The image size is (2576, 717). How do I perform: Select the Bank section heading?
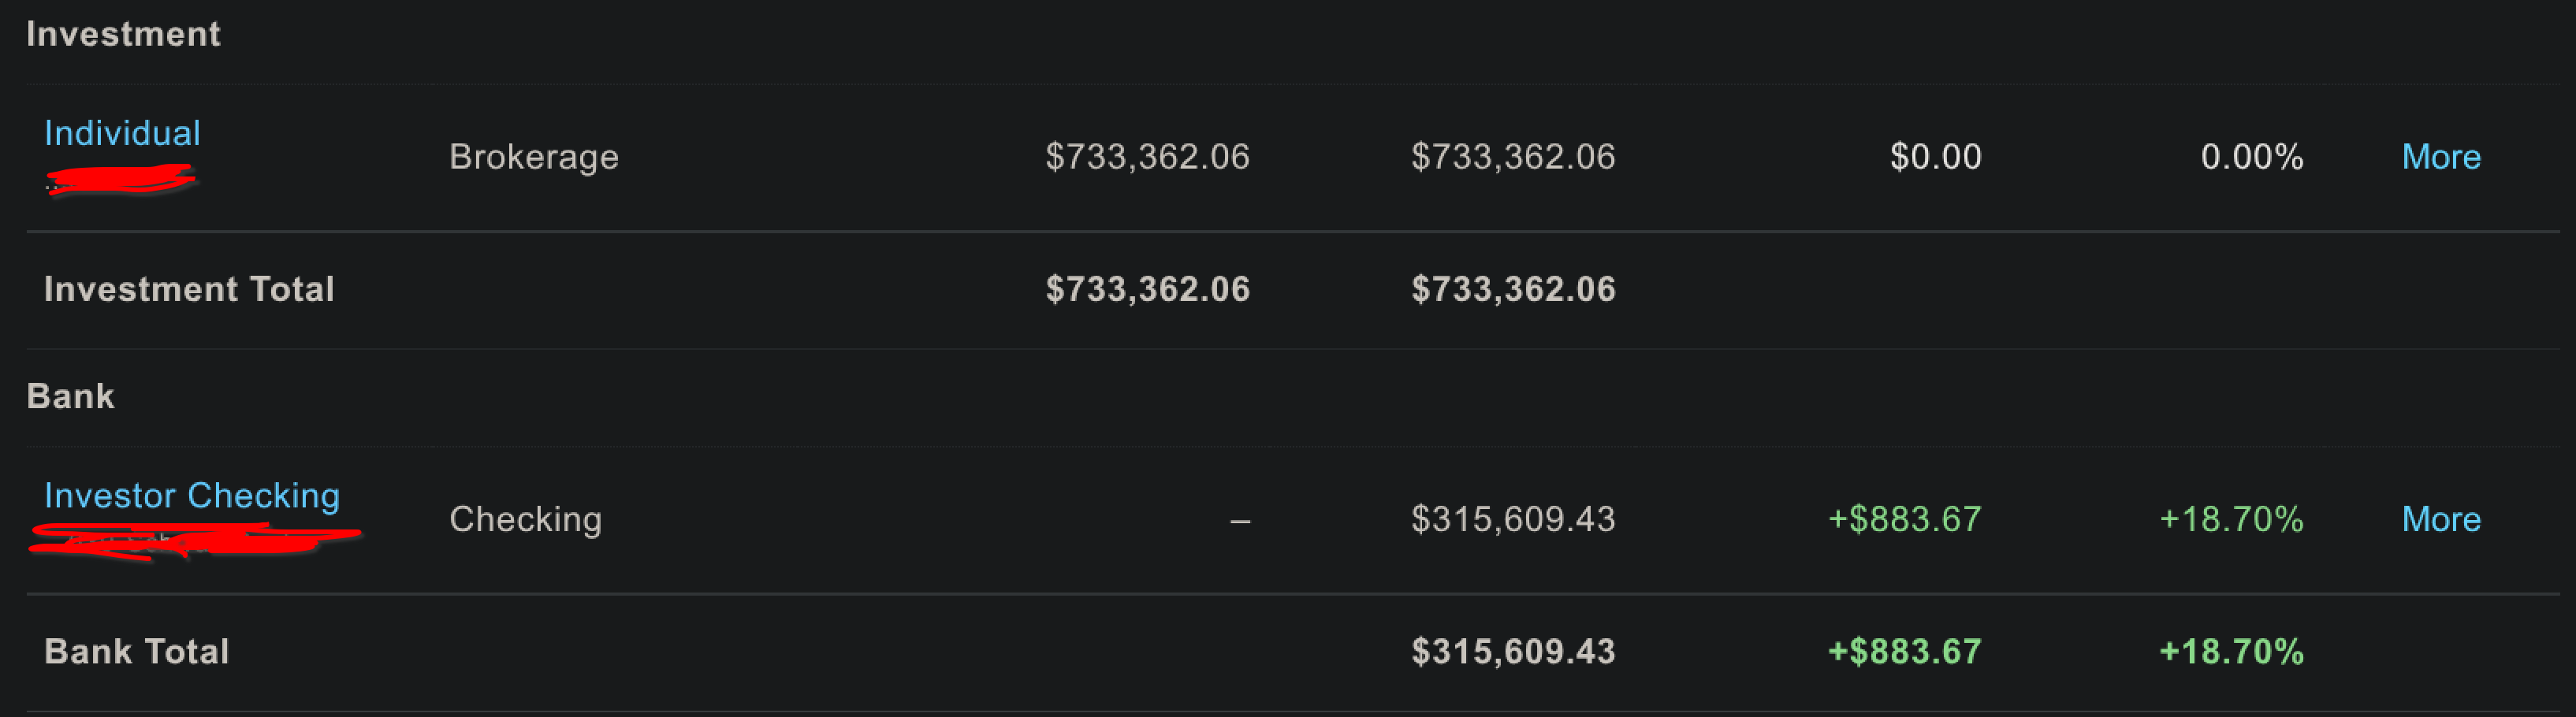(x=70, y=396)
